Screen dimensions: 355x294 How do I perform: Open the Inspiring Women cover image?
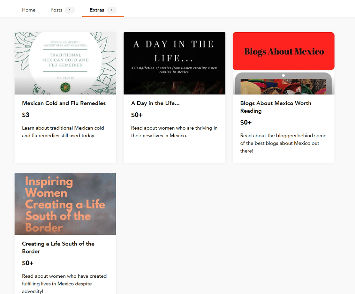coord(65,204)
